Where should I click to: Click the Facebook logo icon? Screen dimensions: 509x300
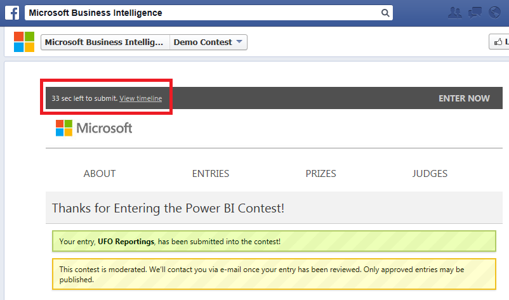[13, 13]
